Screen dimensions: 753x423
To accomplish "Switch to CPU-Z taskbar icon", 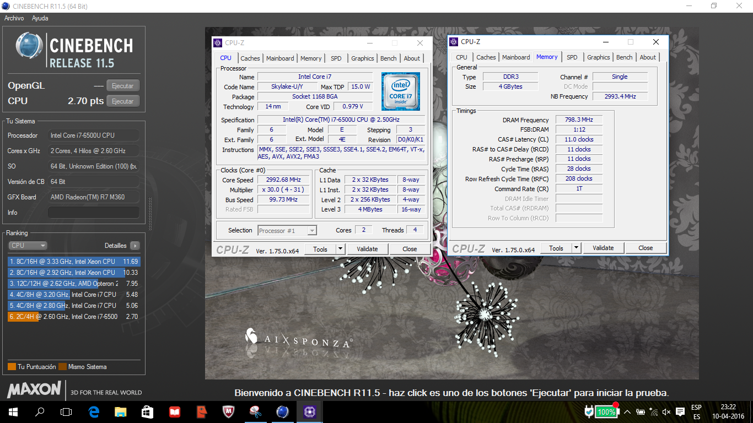I will [x=309, y=411].
